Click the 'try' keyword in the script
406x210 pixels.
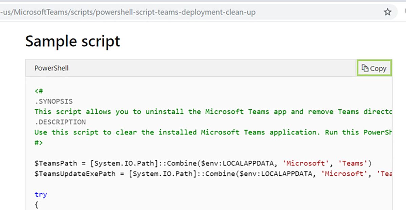41,194
